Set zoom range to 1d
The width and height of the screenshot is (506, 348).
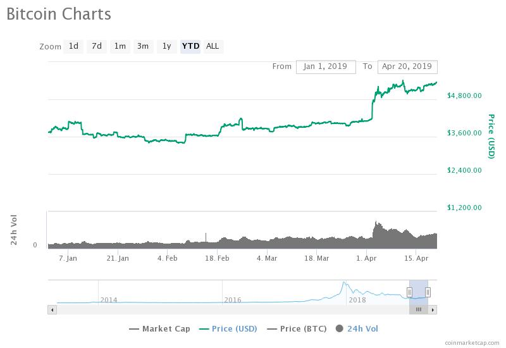(73, 46)
